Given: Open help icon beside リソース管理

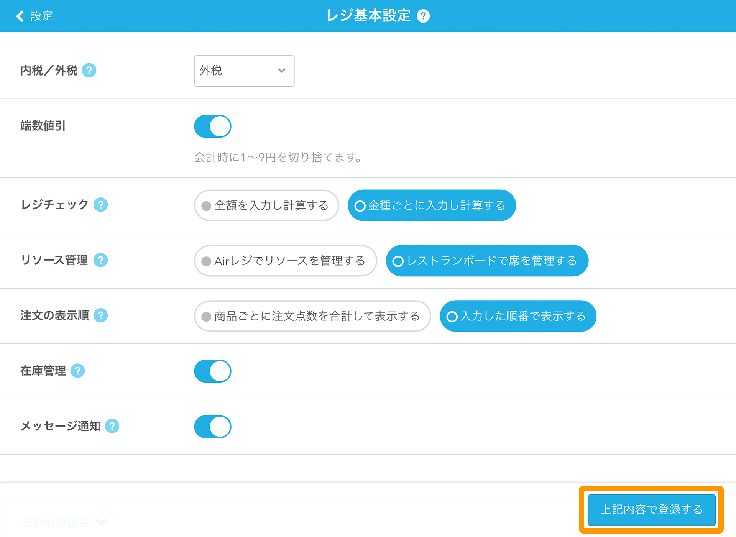Looking at the screenshot, I should tap(101, 260).
